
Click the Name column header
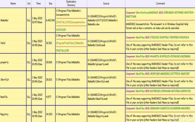pyautogui.click(x=13, y=4)
